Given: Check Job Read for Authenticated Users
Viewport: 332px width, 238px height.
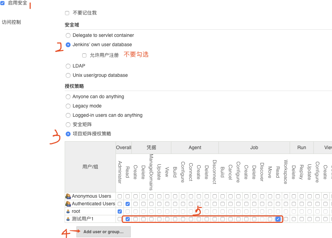Looking at the screenshot, I should coord(278,204).
